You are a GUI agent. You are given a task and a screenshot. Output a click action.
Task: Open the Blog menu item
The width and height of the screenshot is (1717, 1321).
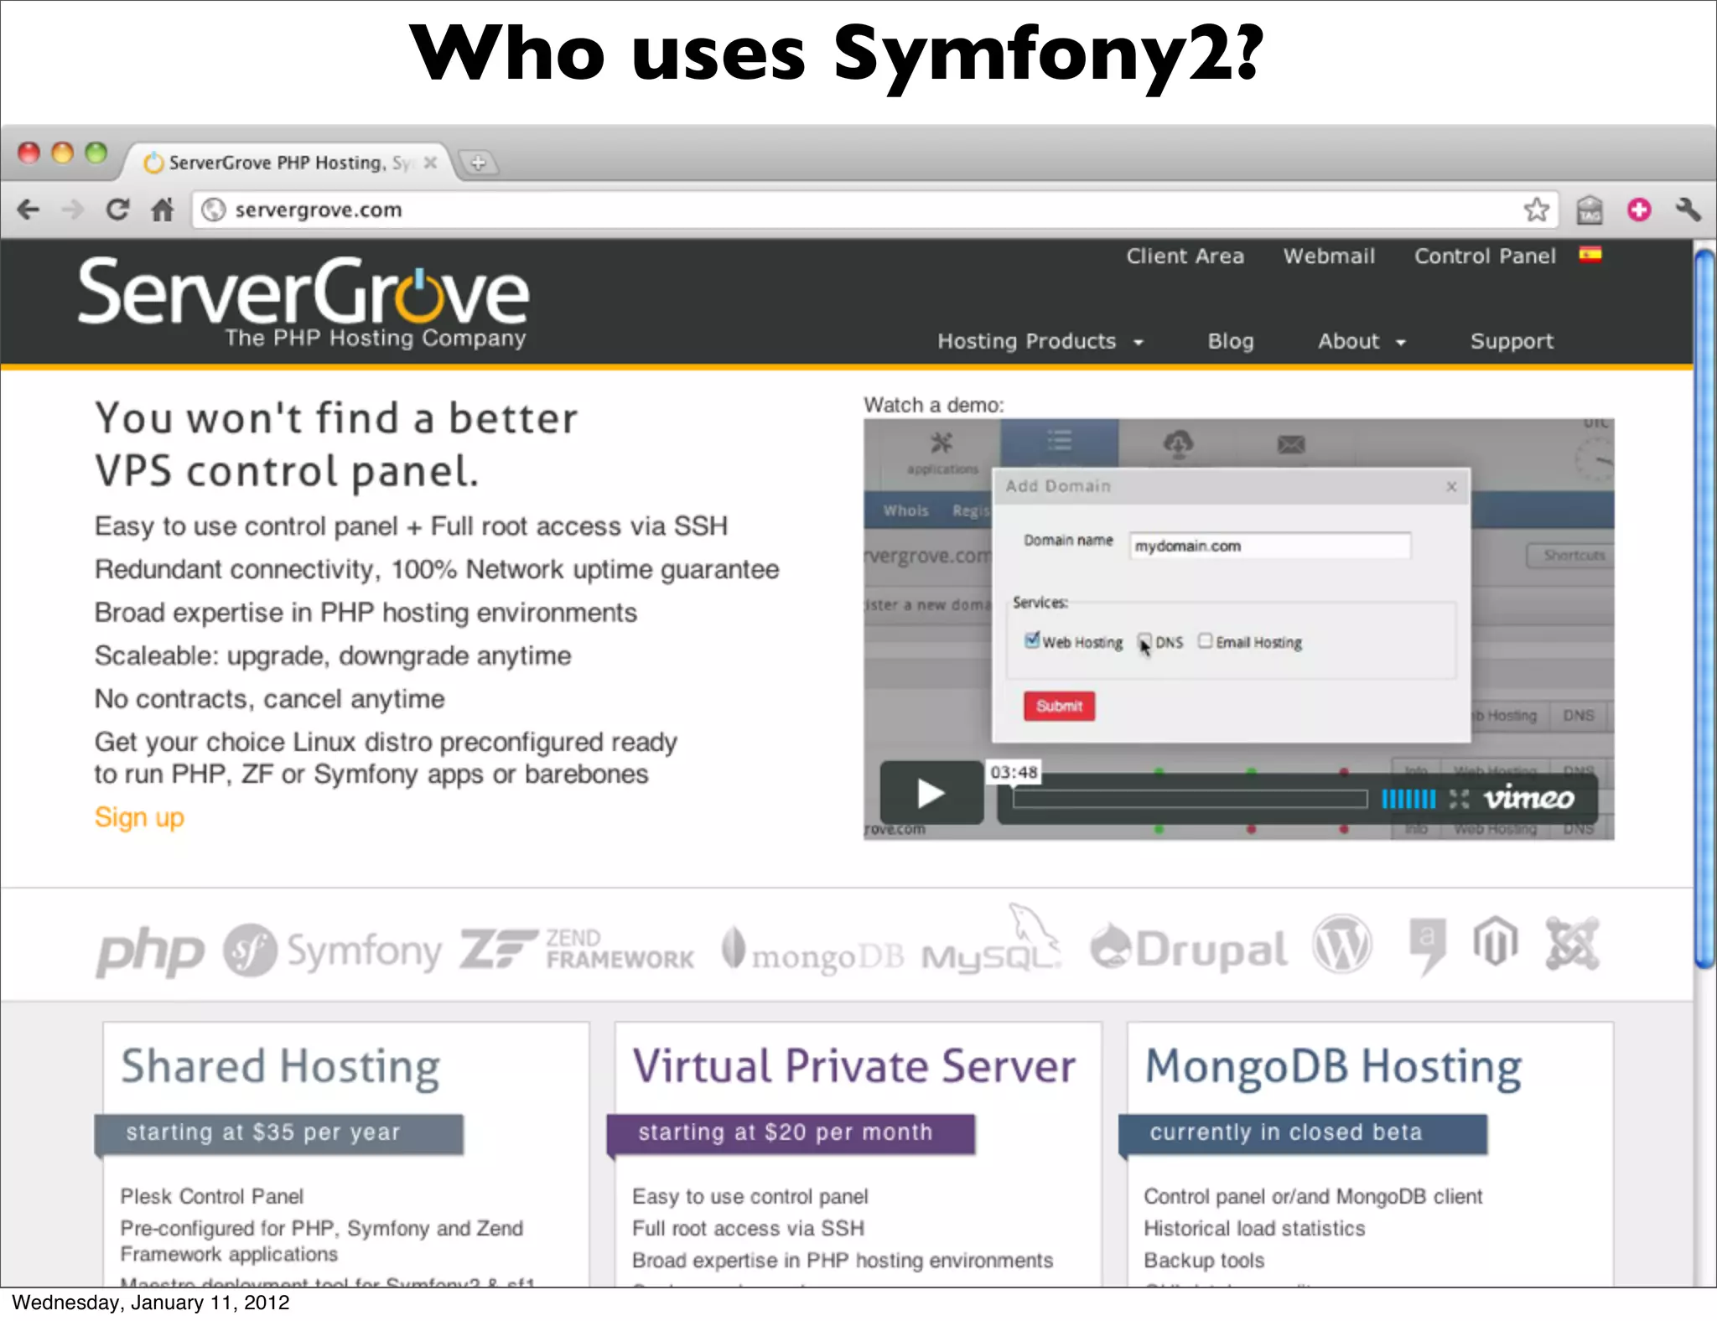(x=1230, y=341)
